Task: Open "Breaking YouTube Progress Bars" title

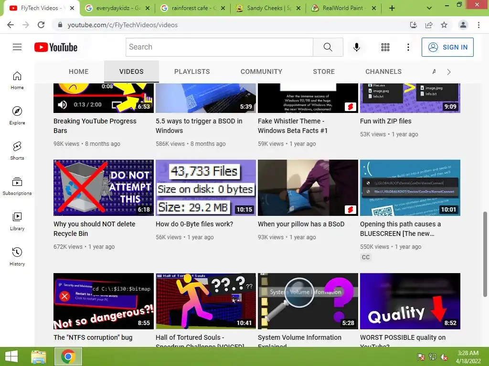Action: tap(95, 126)
